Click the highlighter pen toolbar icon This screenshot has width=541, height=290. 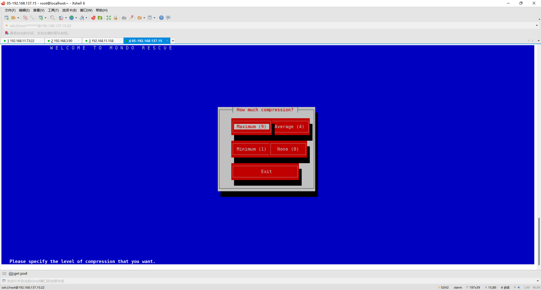[131, 18]
